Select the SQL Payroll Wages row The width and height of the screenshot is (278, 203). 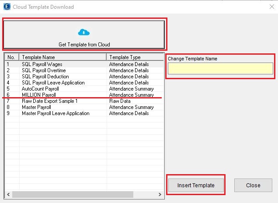pyautogui.click(x=84, y=64)
